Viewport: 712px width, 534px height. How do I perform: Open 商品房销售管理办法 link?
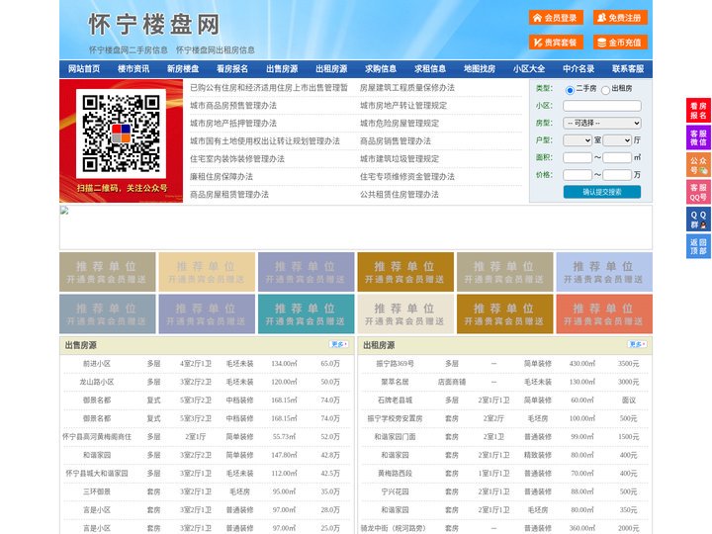(396, 140)
